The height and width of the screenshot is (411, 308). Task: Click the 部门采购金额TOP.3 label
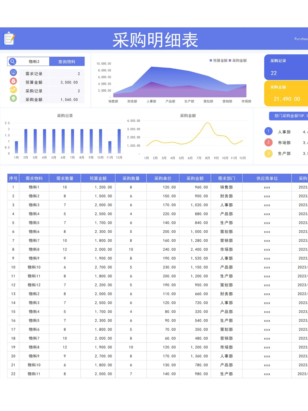pyautogui.click(x=291, y=116)
